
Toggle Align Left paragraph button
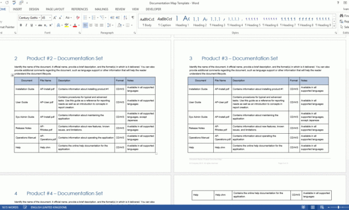[85, 25]
